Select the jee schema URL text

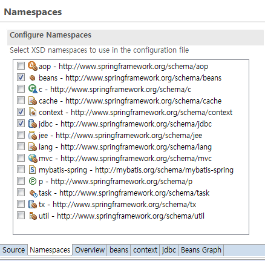point(129,136)
